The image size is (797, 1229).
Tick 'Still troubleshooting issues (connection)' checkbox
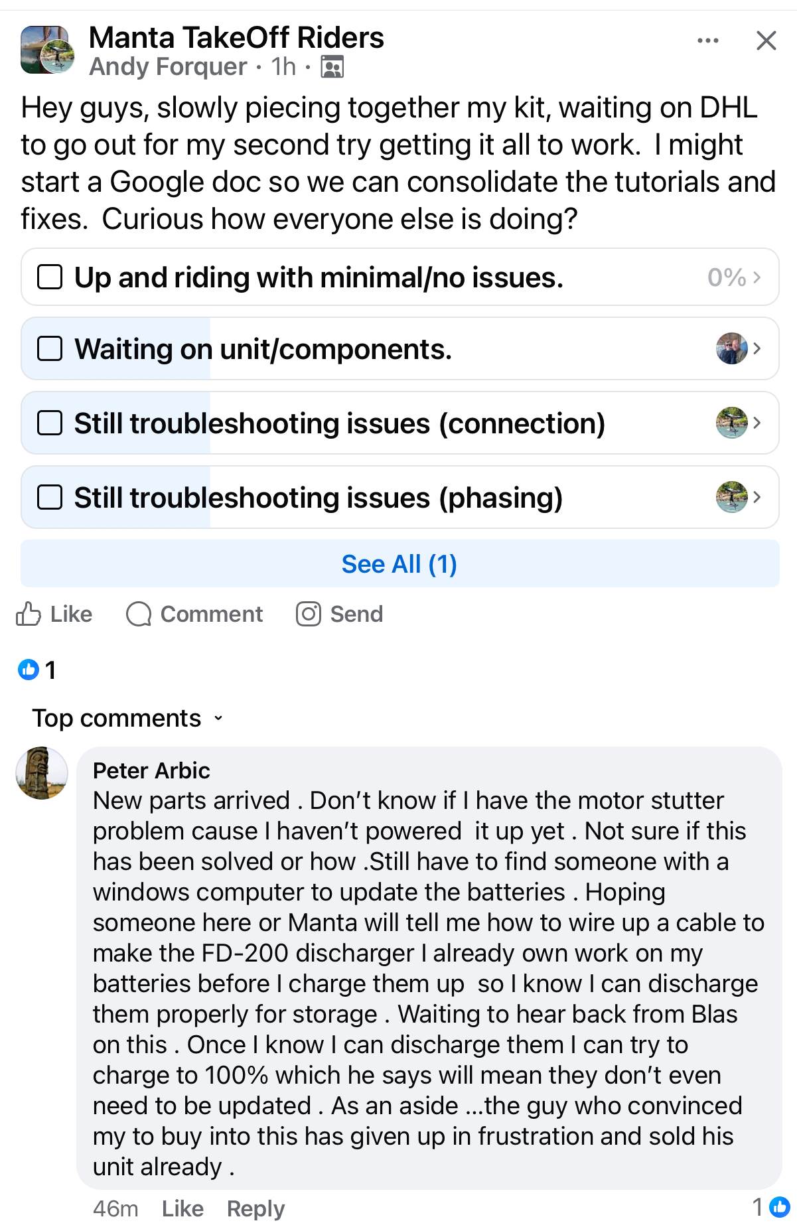[50, 423]
